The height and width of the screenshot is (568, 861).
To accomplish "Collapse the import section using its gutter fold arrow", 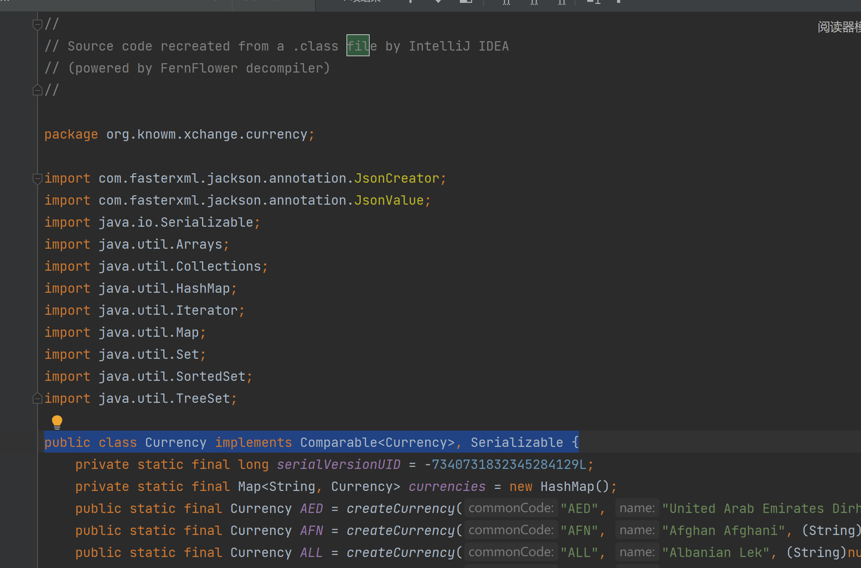I will coord(37,178).
